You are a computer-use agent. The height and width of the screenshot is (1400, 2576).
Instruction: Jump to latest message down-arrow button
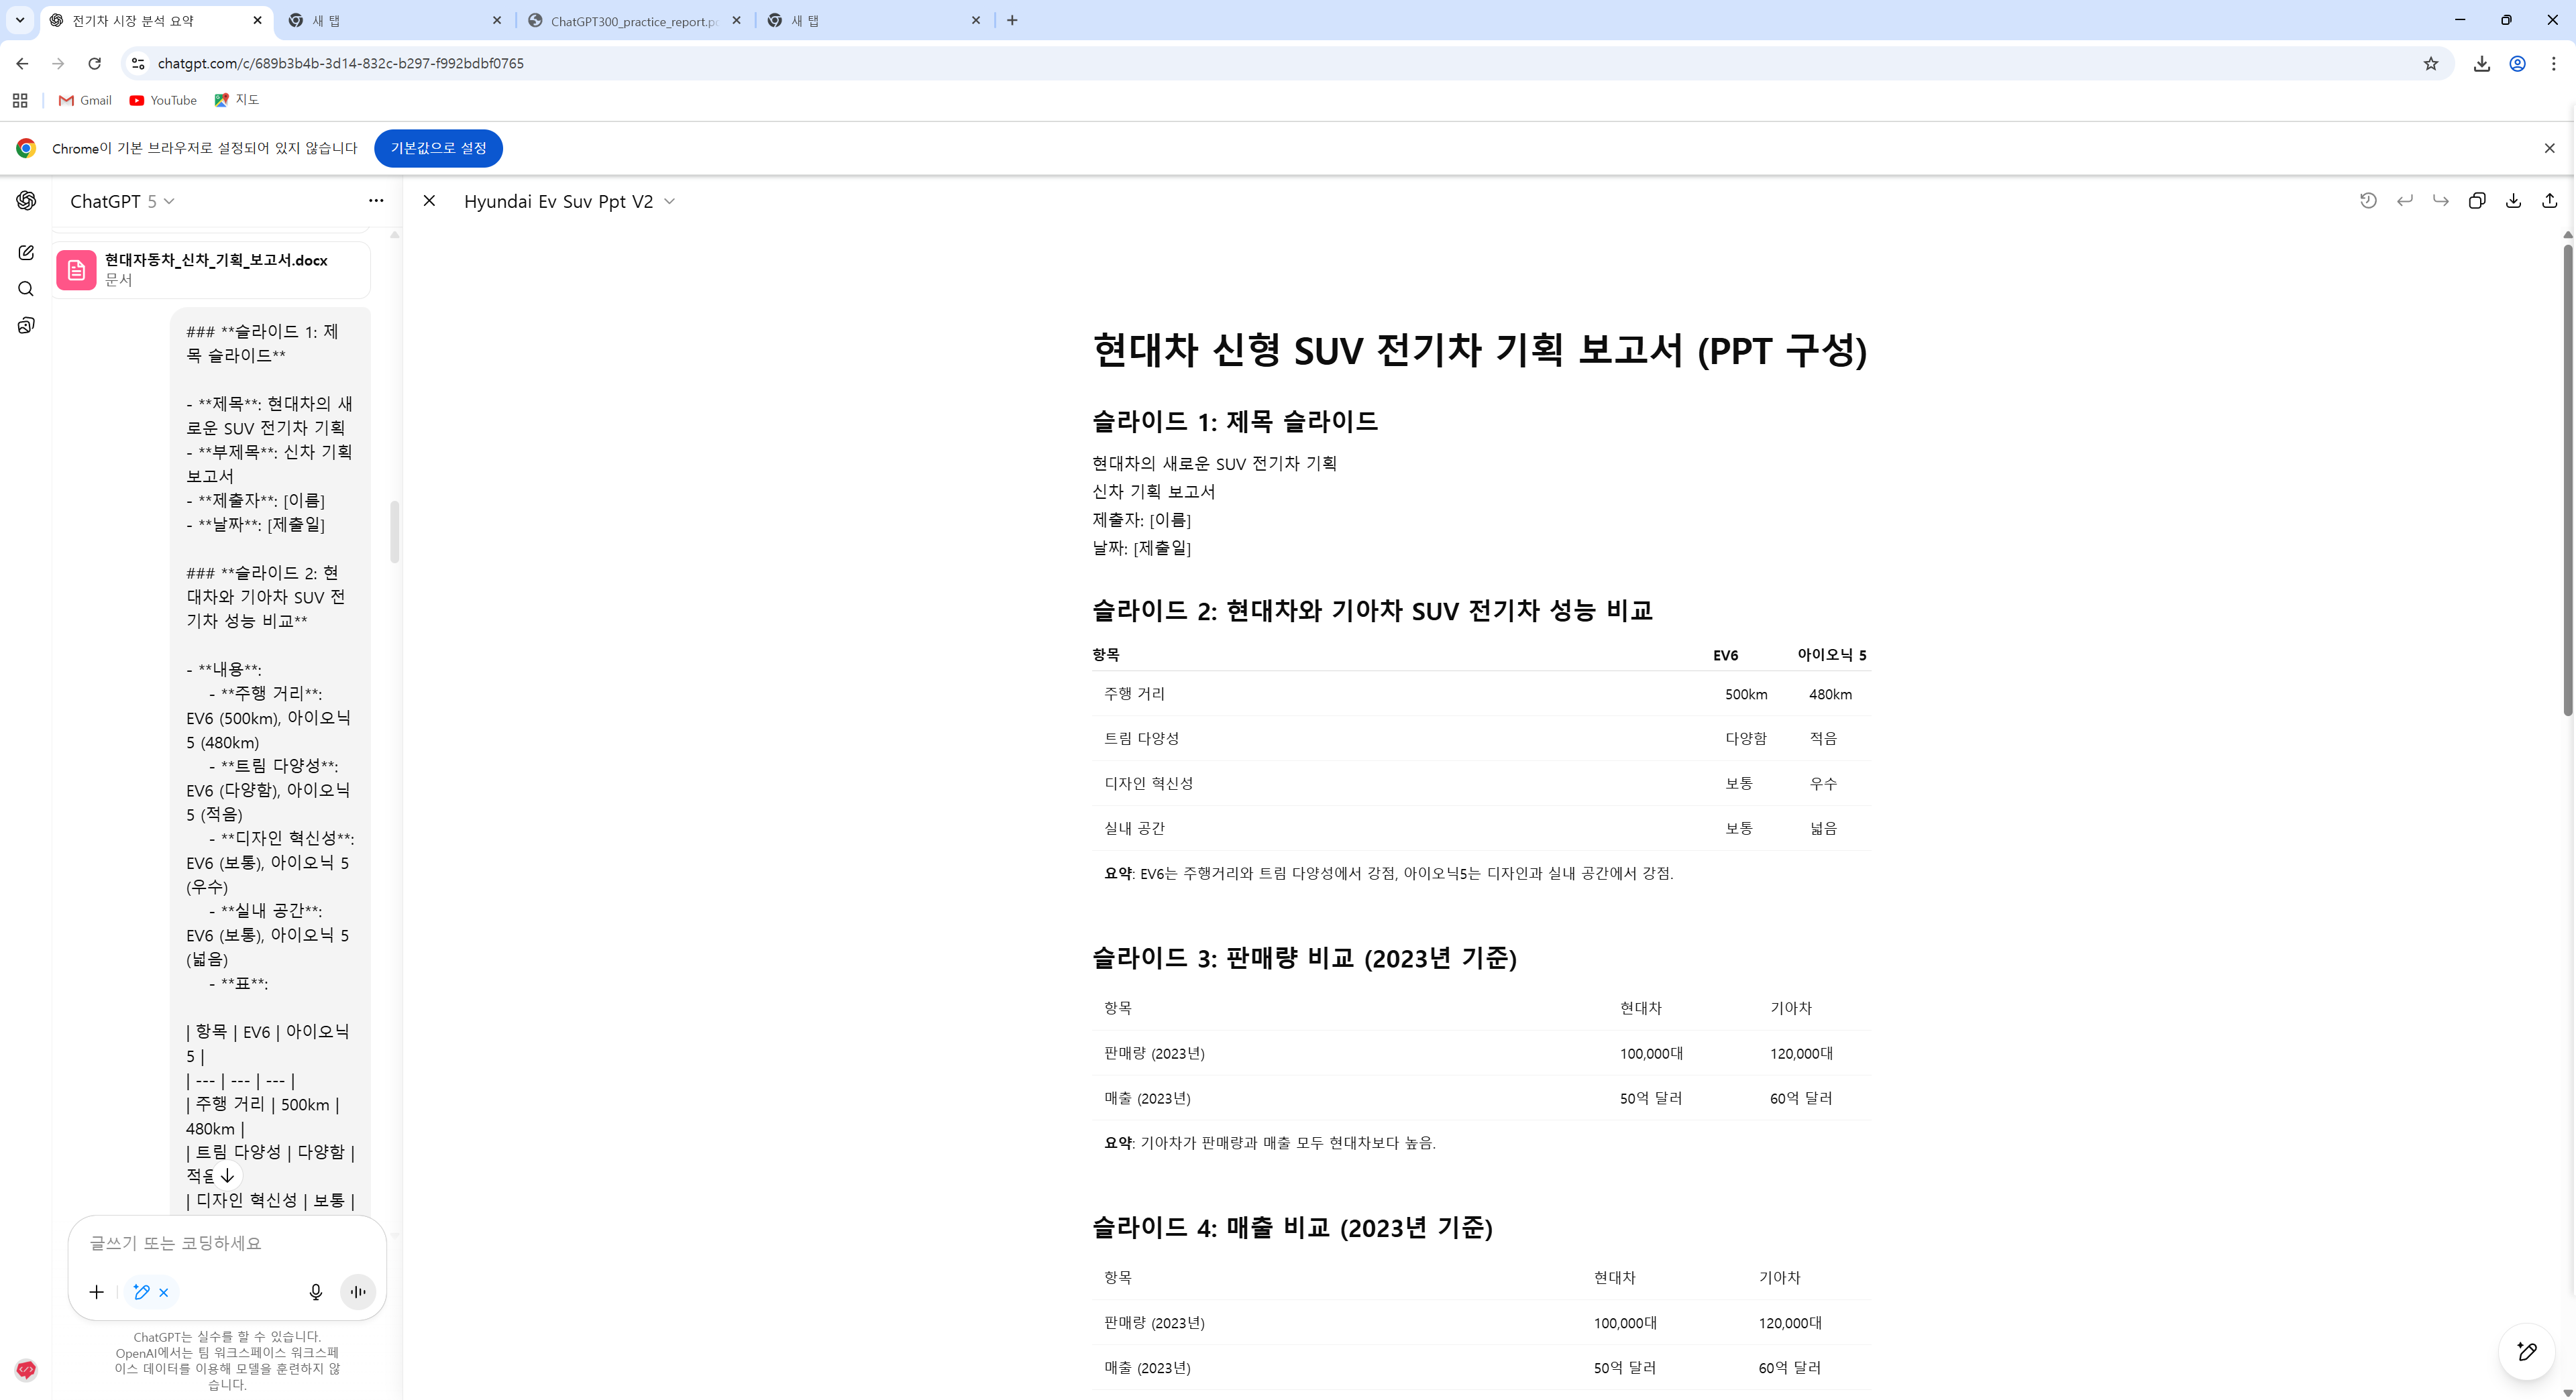227,1175
